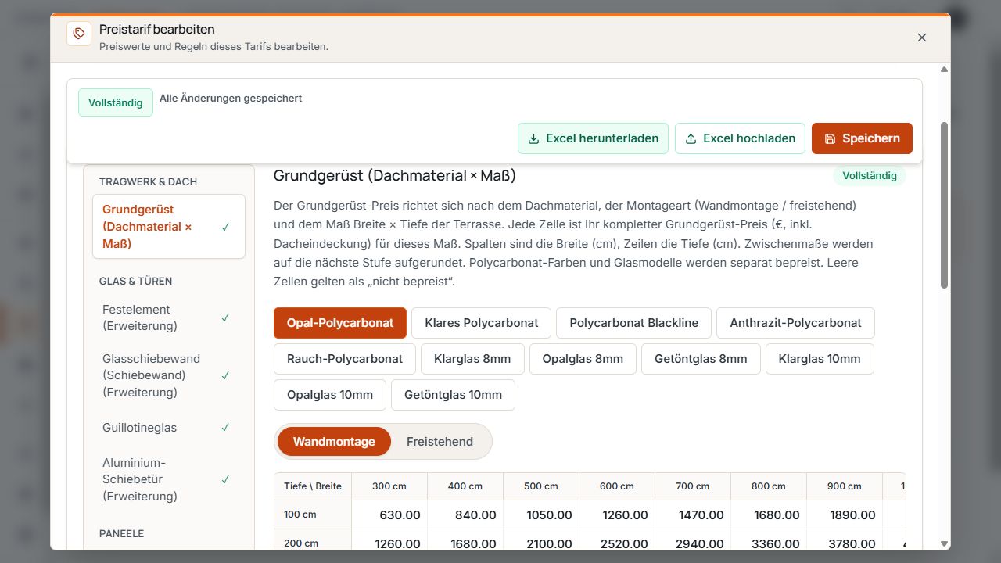The image size is (1001, 563).
Task: Click the 500 cm column header
Action: 541,486
